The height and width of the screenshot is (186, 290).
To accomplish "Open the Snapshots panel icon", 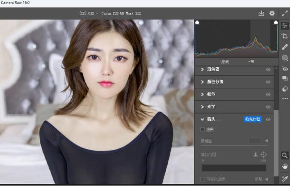I will (285, 78).
